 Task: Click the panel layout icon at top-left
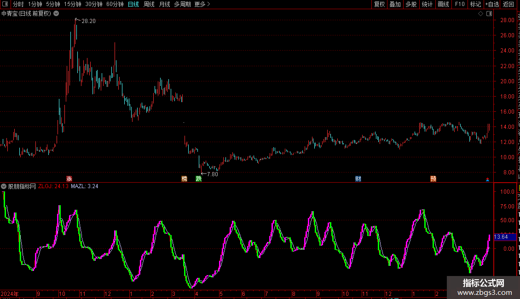click(5, 4)
